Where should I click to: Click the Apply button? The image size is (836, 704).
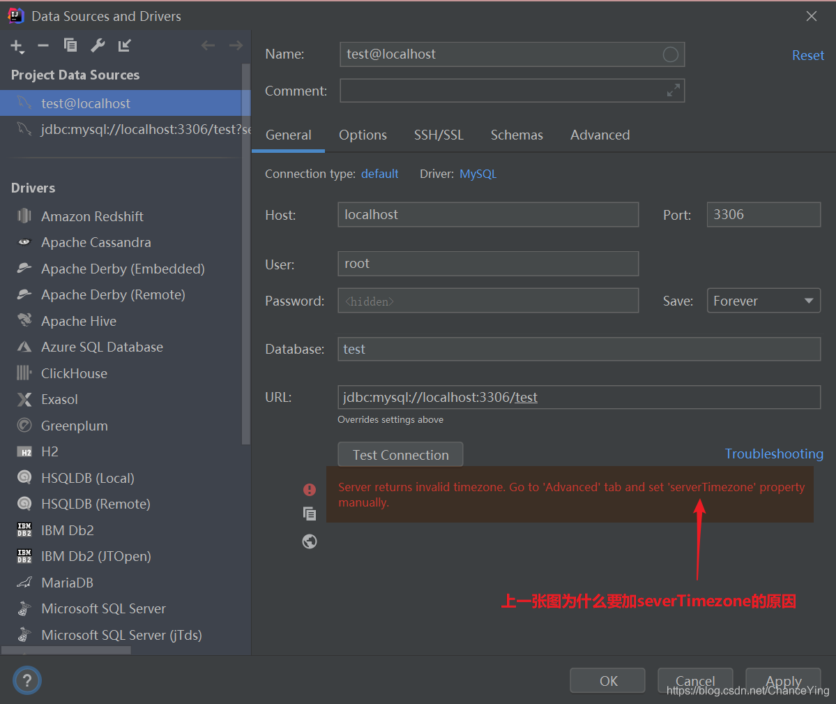(x=784, y=680)
